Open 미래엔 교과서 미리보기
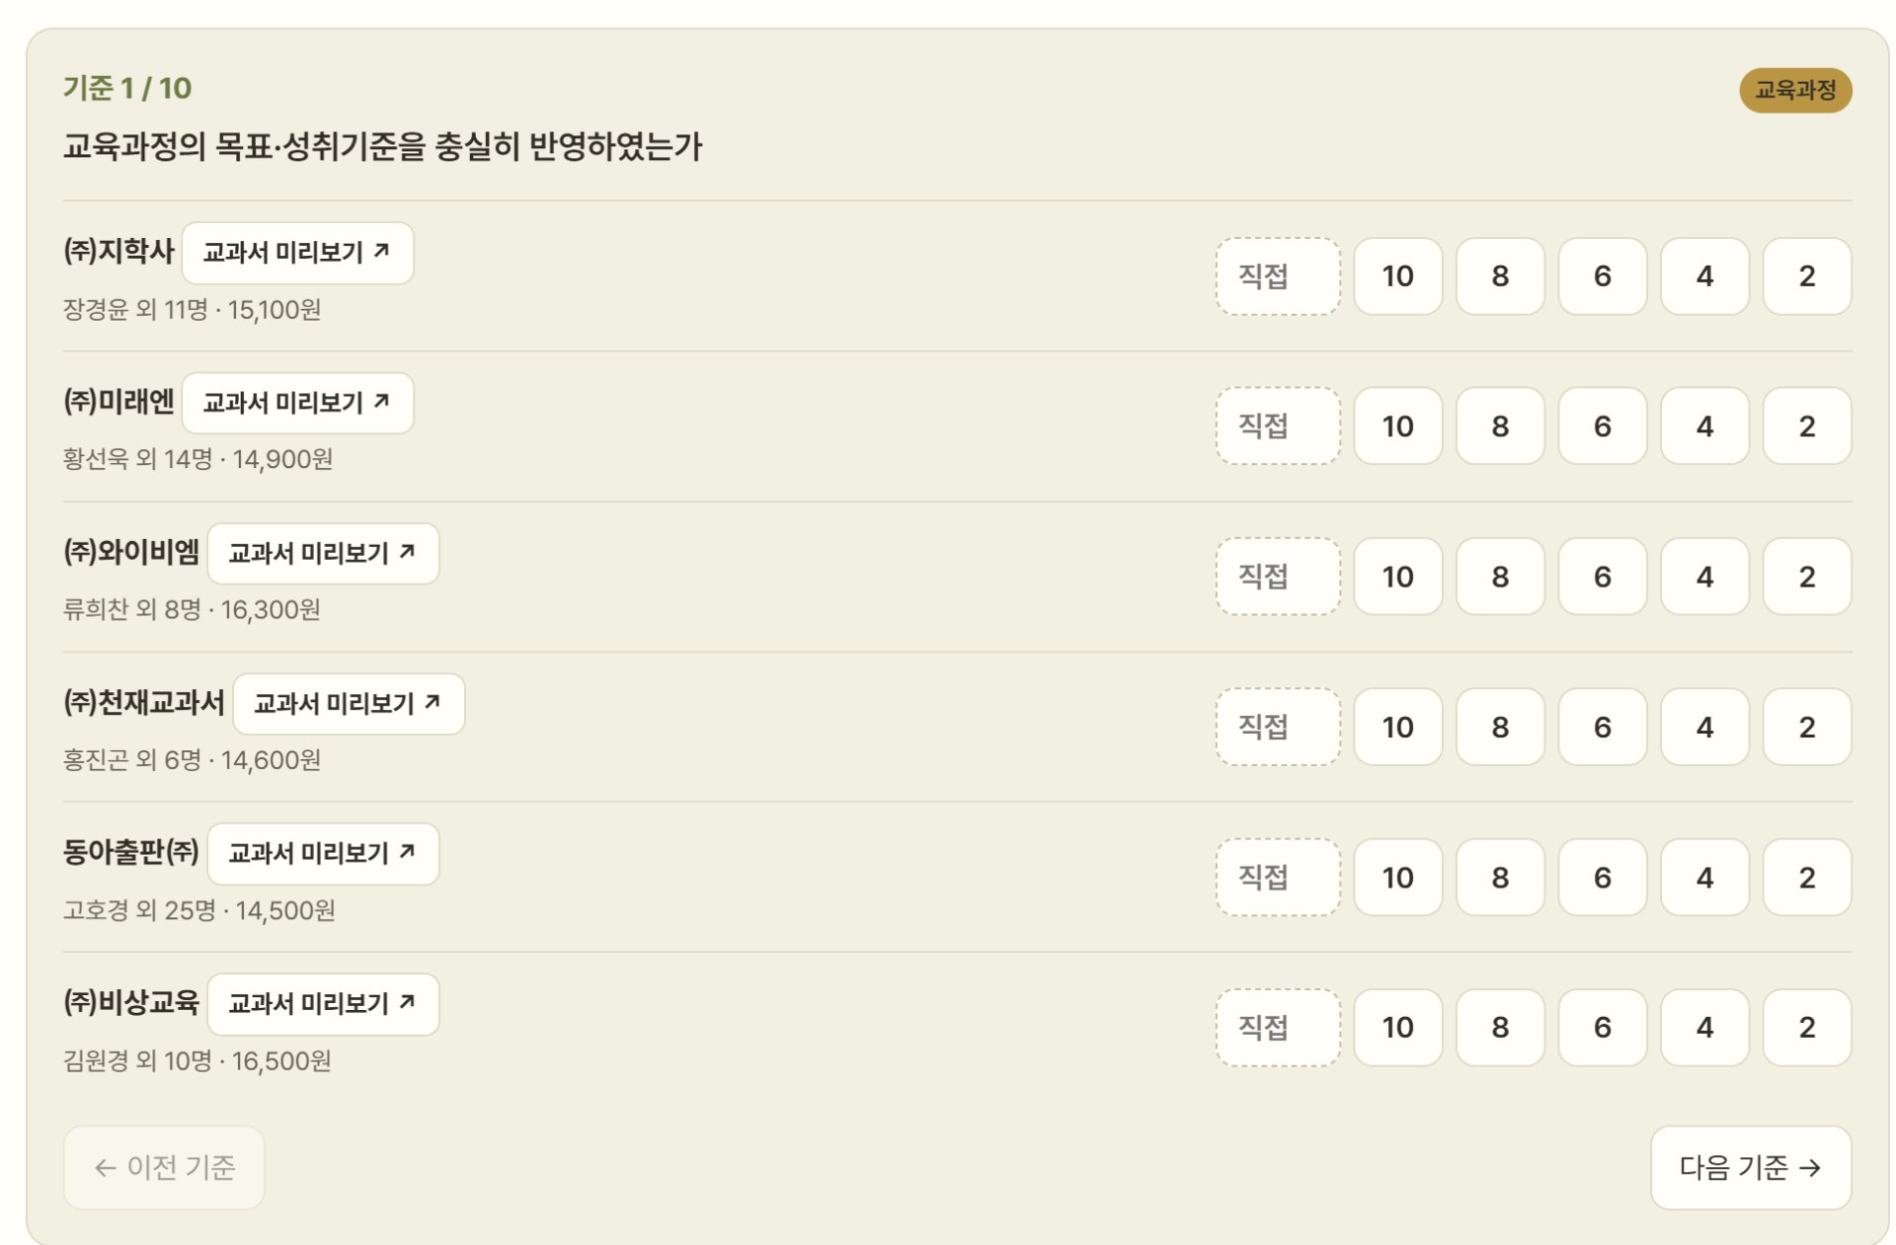 [297, 403]
